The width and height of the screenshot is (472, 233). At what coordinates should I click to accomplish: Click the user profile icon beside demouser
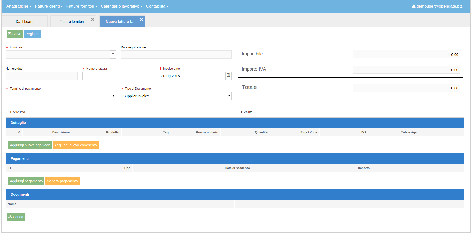pyautogui.click(x=414, y=6)
